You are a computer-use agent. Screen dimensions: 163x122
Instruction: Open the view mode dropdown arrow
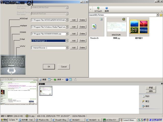tap(52, 80)
